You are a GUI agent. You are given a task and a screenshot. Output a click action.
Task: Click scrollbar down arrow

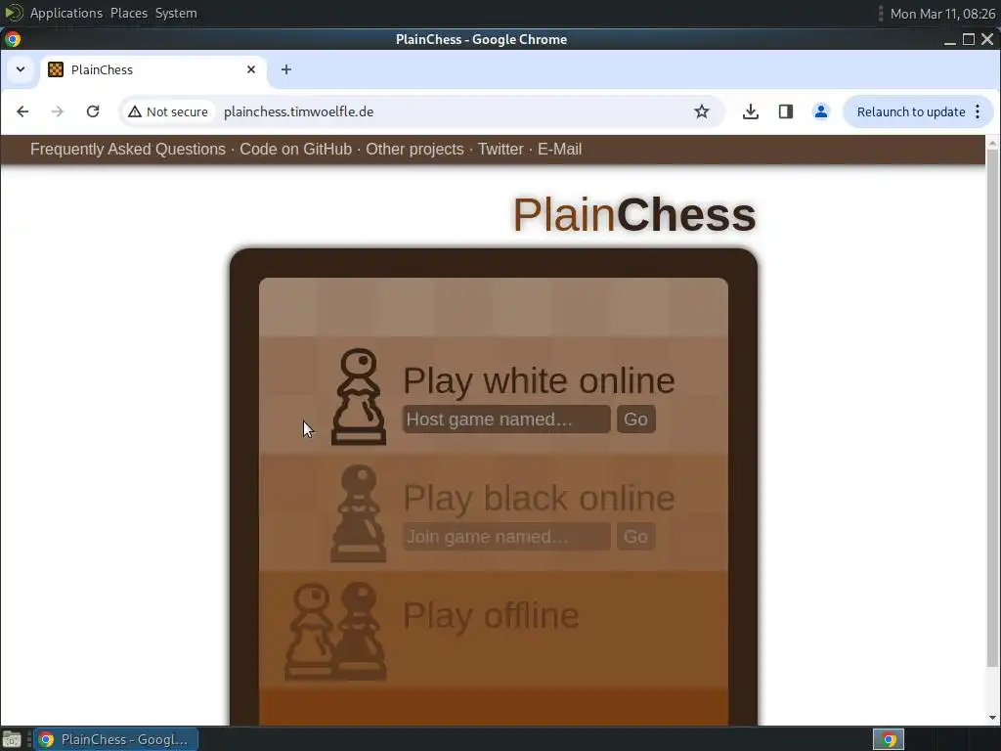coord(993,718)
